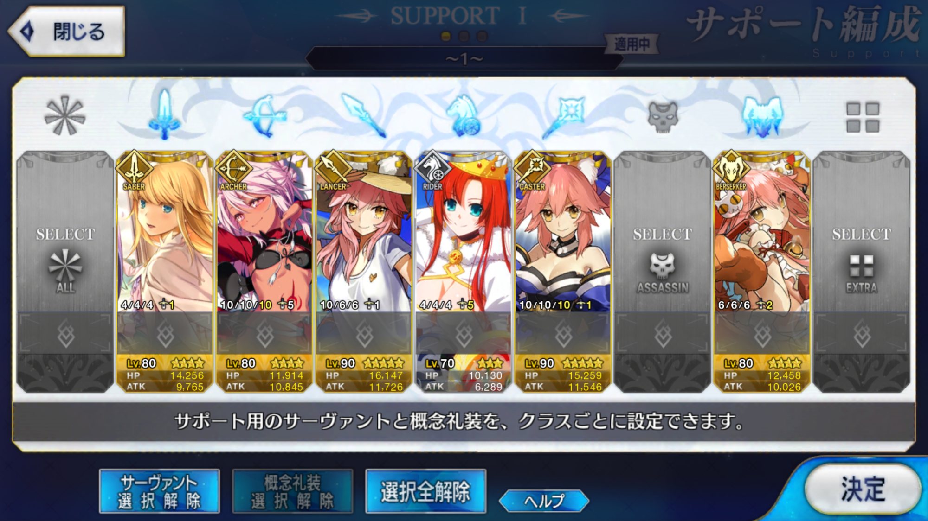
Task: Tap the craft essence slot under Saber
Action: point(165,334)
